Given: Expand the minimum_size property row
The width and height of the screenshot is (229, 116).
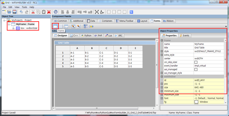Looking at the screenshot, I should (162, 91).
